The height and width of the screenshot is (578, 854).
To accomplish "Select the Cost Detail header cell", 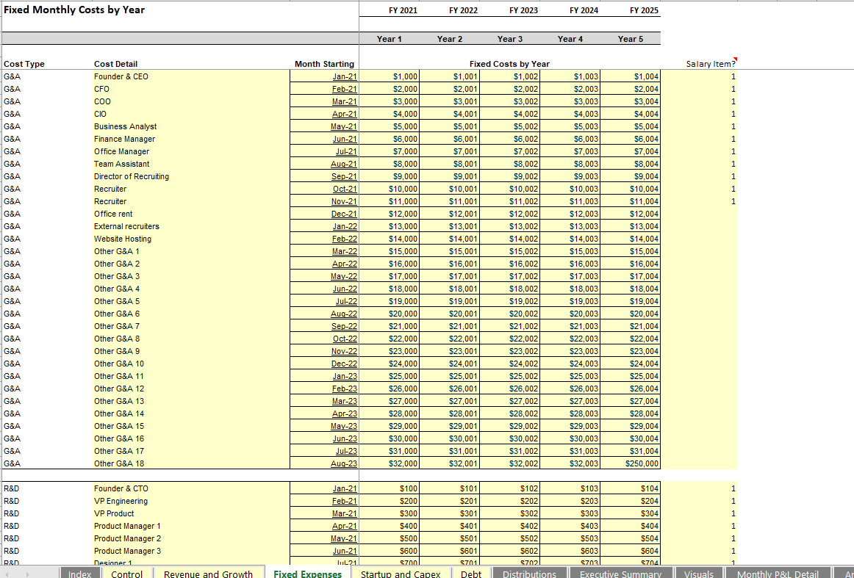I will [x=115, y=64].
